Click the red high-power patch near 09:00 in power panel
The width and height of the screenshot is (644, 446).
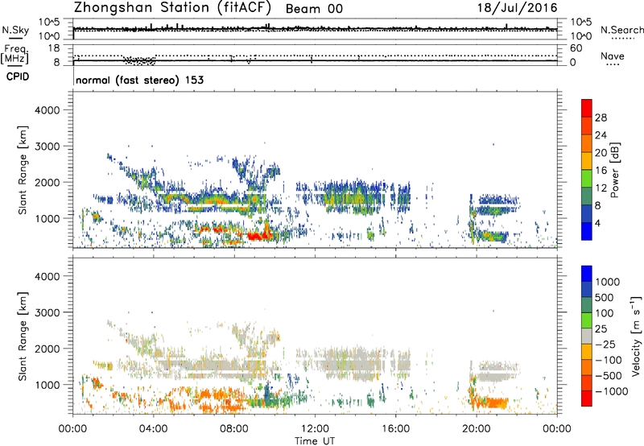[259, 235]
